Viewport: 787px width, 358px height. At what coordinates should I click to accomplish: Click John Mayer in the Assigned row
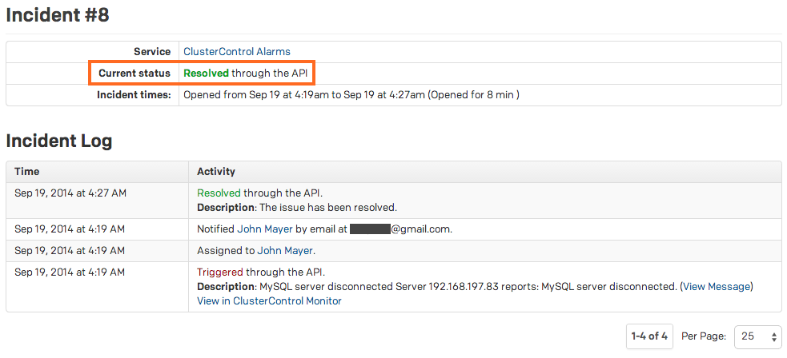(286, 251)
